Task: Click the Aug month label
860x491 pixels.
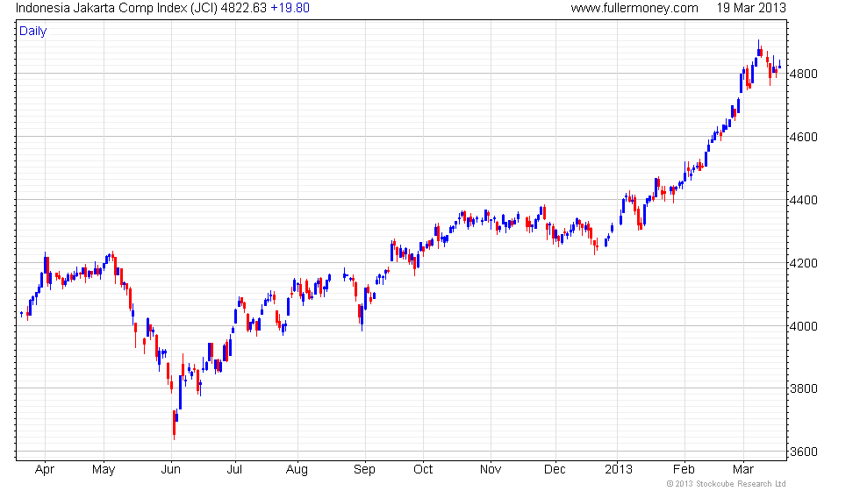Action: pyautogui.click(x=297, y=470)
